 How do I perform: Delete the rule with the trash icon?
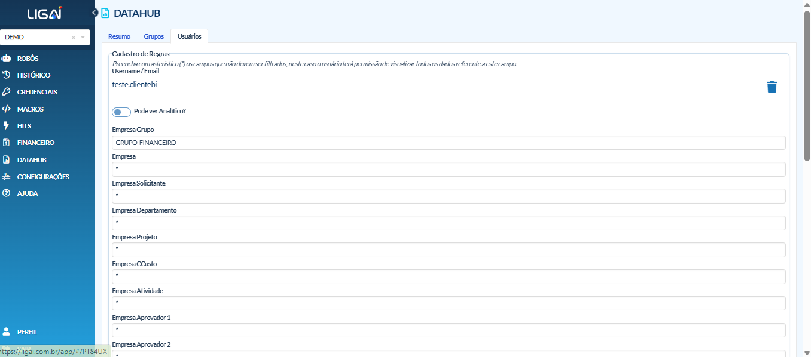[x=772, y=87]
